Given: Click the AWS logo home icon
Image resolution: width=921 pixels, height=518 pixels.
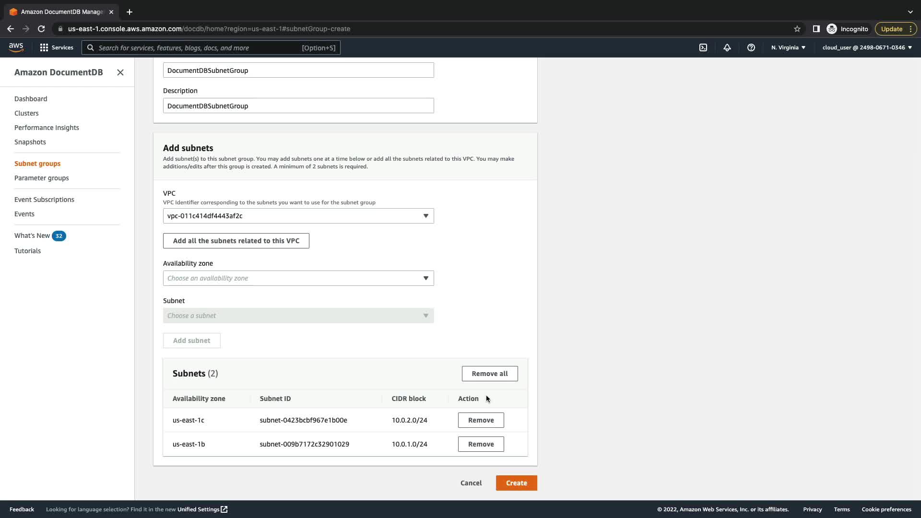Looking at the screenshot, I should (16, 47).
